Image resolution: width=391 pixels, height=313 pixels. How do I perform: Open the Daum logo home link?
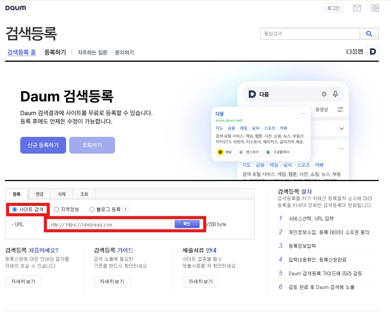(x=15, y=8)
